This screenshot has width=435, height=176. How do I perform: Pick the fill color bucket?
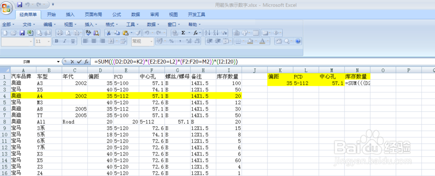250,41
